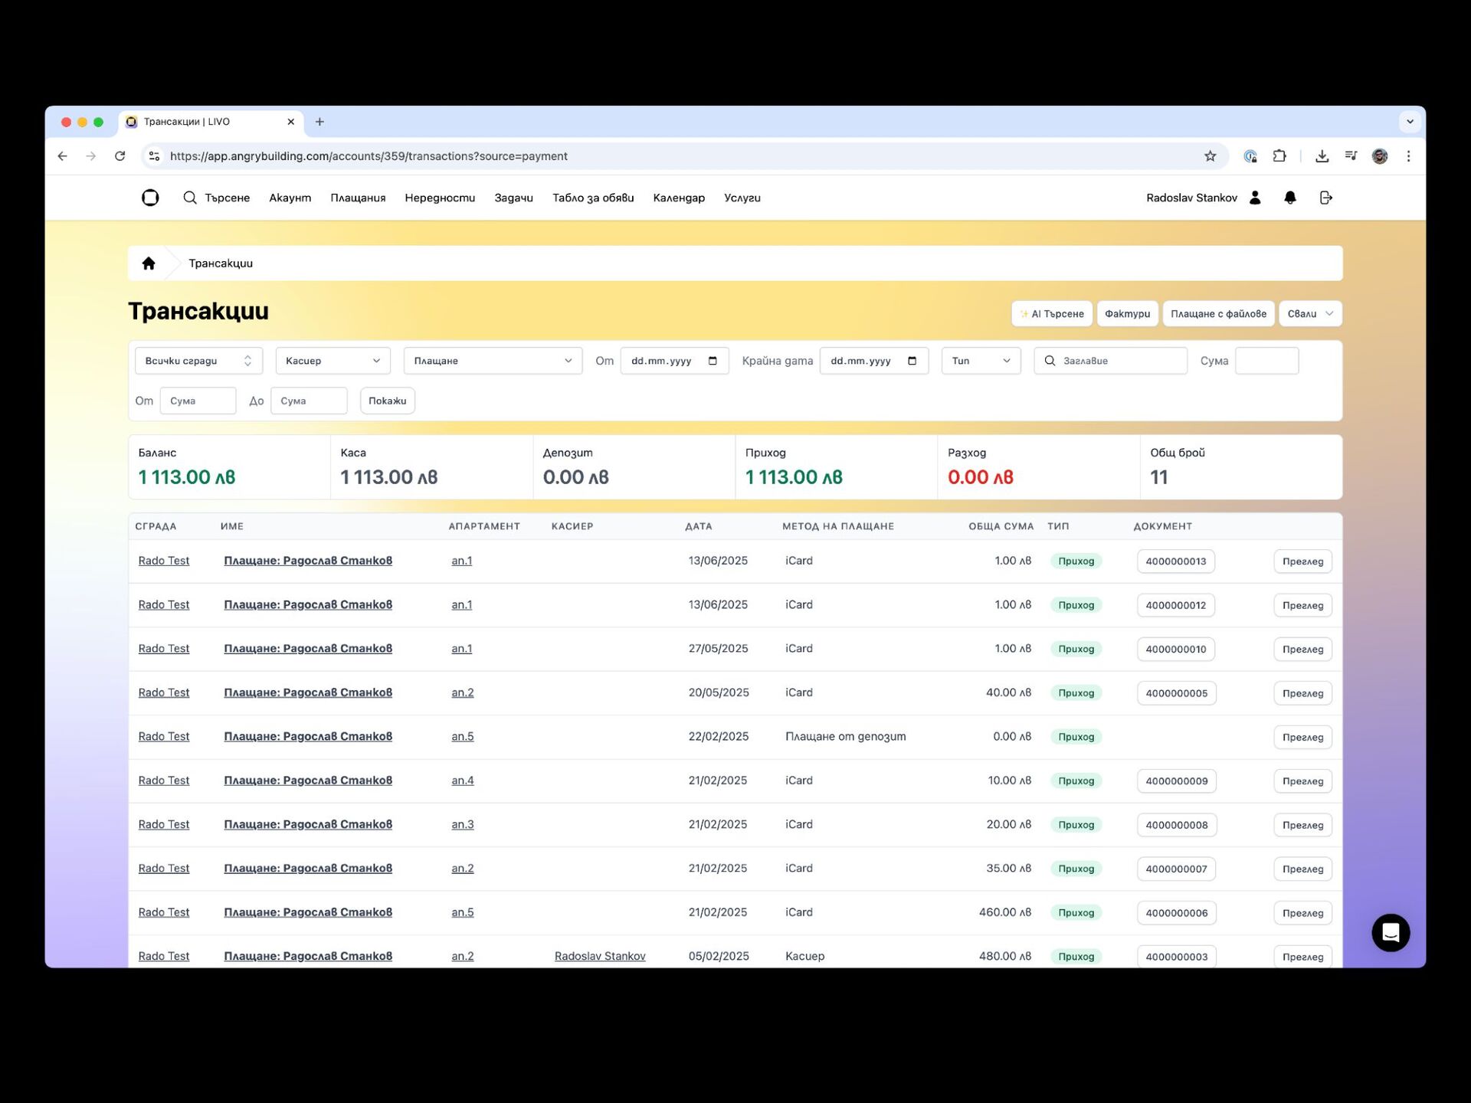Open Chrome three-dot menu
Viewport: 1471px width, 1103px height.
point(1408,156)
